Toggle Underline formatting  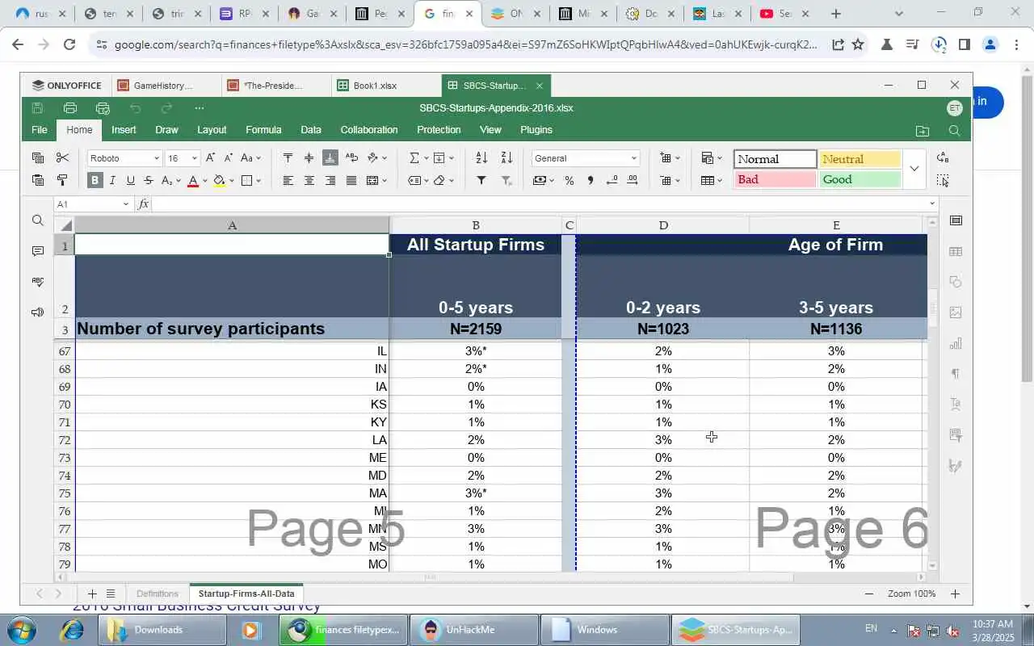[130, 180]
